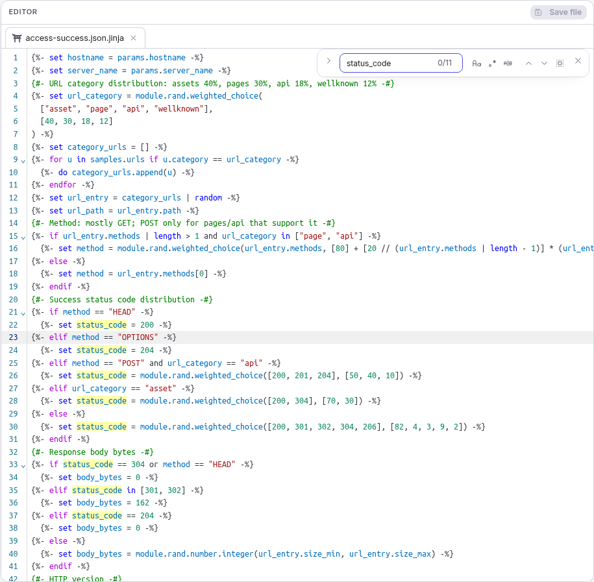
Task: Close the find widget
Action: click(578, 60)
